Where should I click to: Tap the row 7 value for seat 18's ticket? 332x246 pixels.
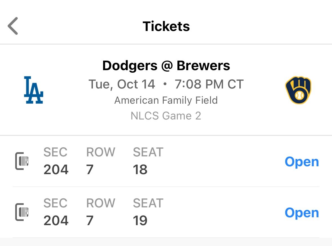pyautogui.click(x=90, y=170)
